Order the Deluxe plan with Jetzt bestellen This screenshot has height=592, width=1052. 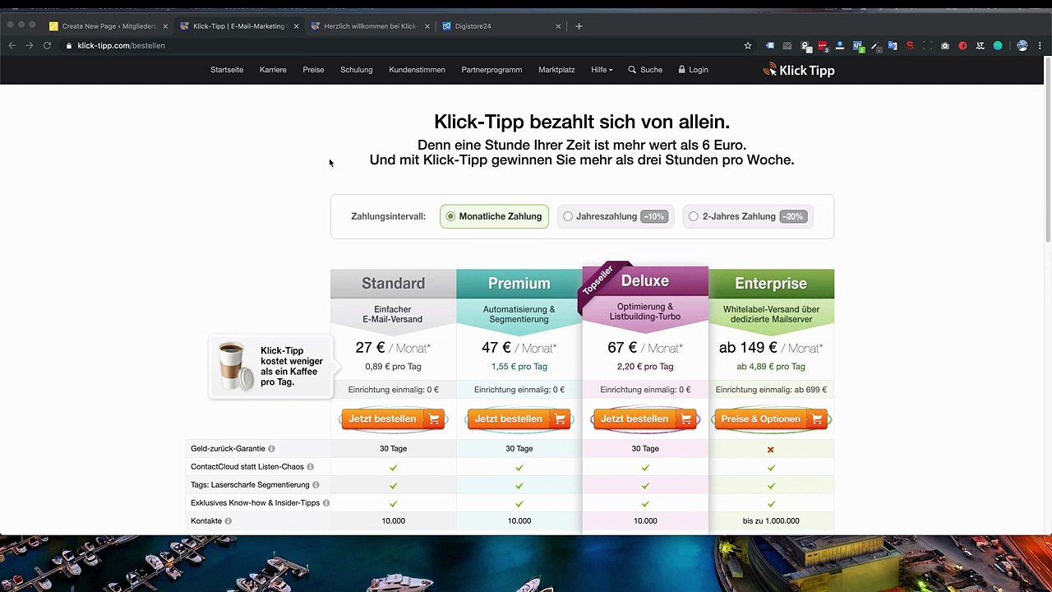coord(645,419)
